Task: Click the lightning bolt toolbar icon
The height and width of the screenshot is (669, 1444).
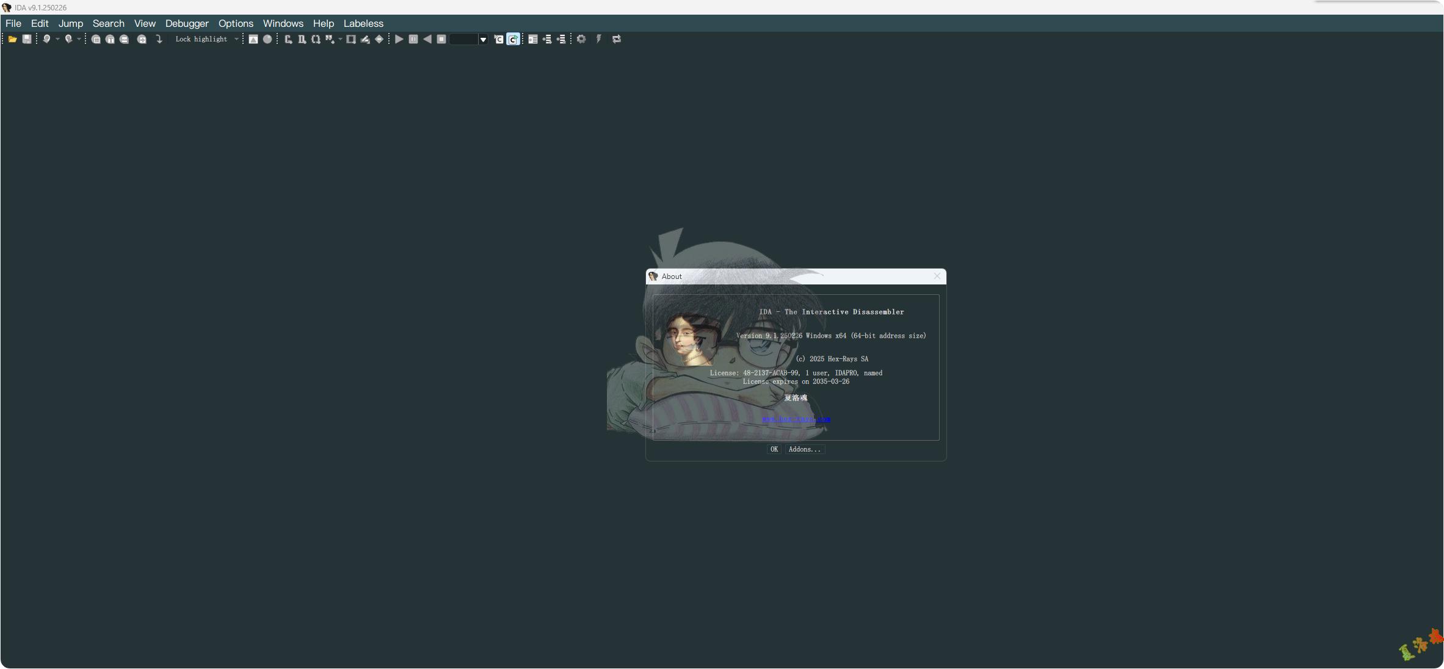Action: point(599,39)
